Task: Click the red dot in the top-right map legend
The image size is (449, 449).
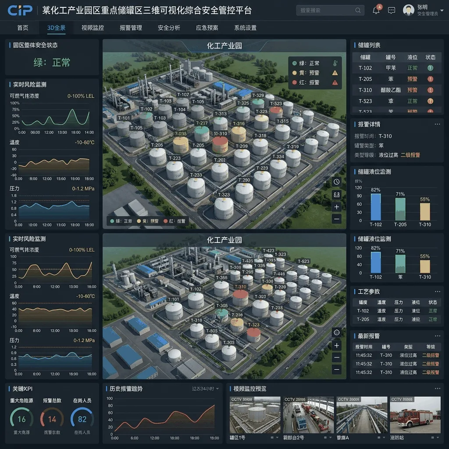Action: tap(294, 82)
